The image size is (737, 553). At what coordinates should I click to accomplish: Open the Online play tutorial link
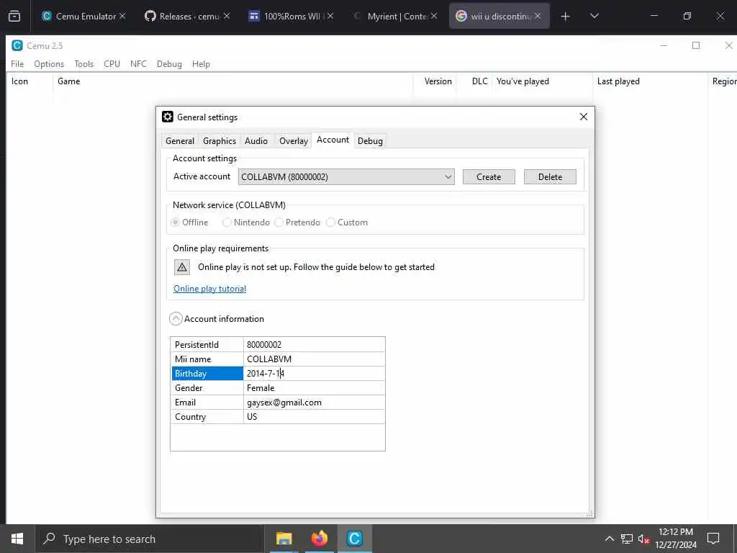[x=209, y=289]
